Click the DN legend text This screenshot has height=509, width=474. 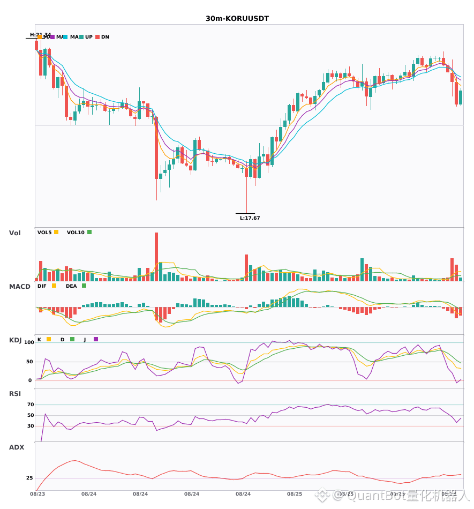[x=105, y=37]
